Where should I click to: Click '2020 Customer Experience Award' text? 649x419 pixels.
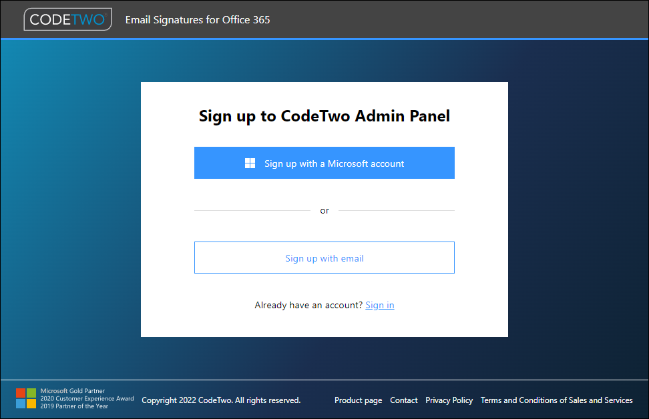[87, 399]
